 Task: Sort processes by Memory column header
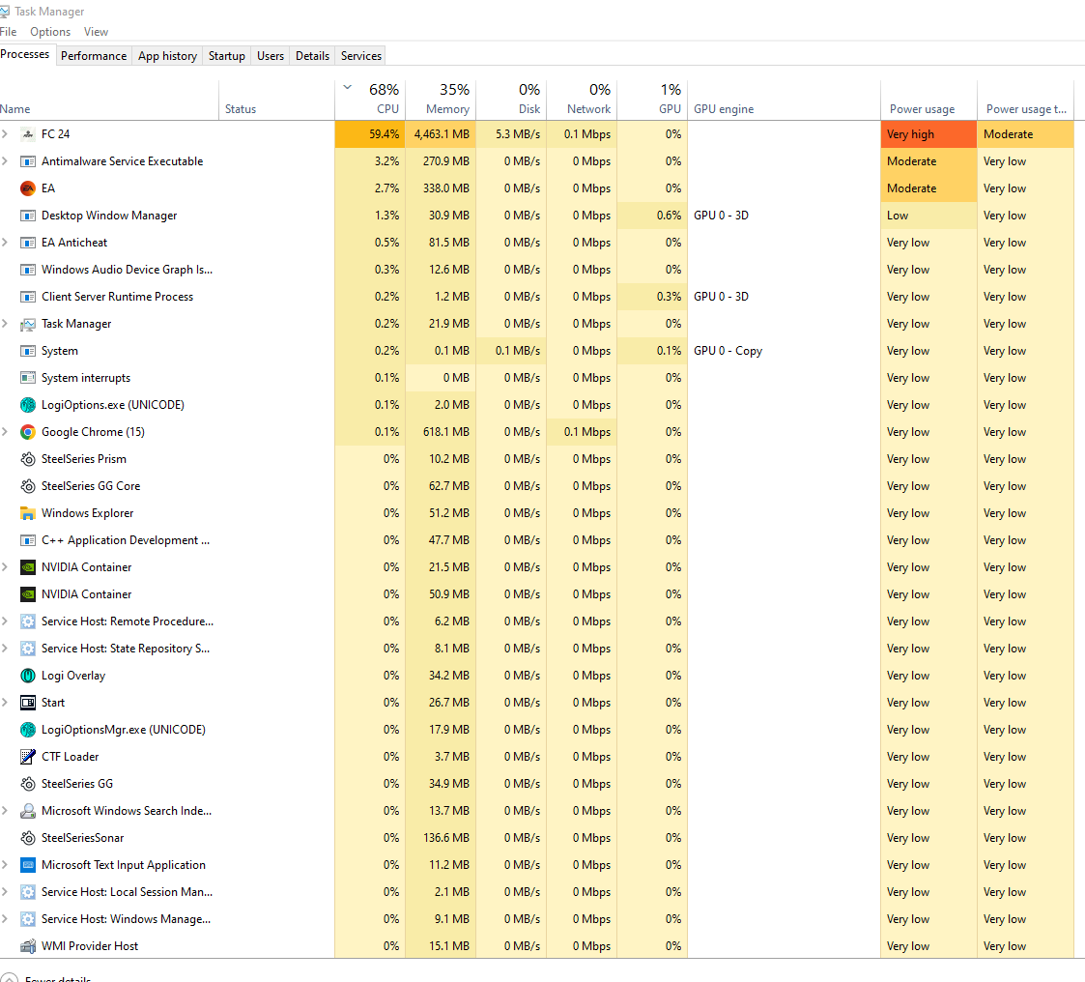(441, 100)
